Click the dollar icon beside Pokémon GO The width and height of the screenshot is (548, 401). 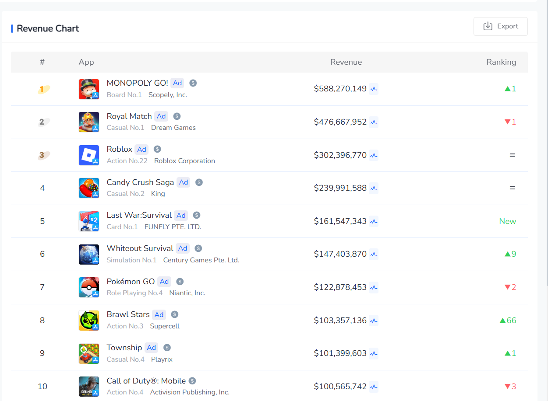180,282
